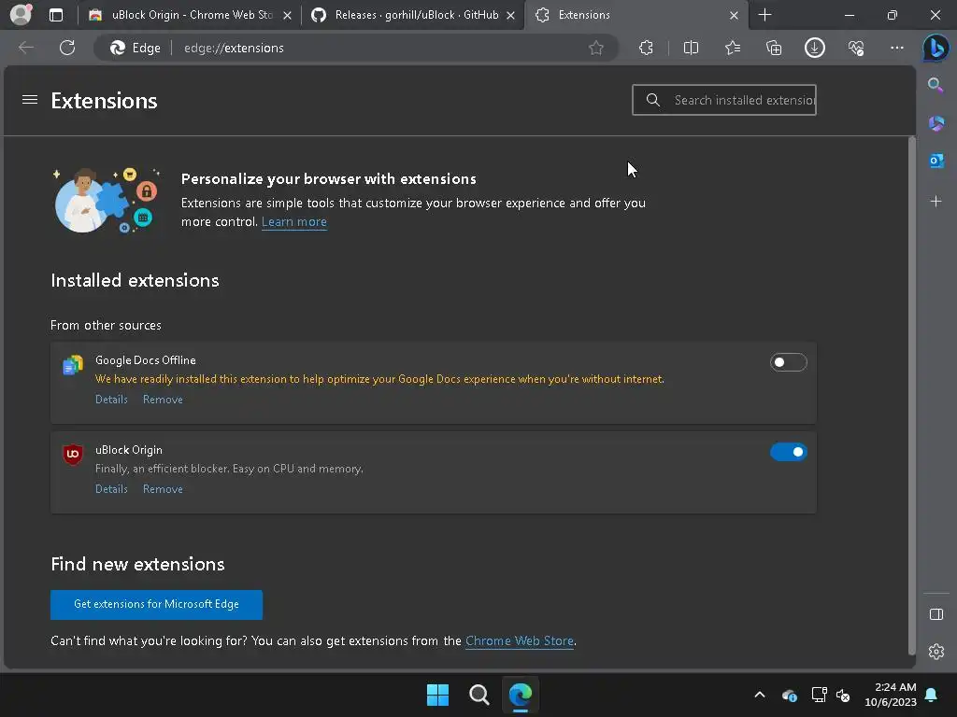The height and width of the screenshot is (717, 957).
Task: Toggle the sidebar panel icon at the bottom
Action: [x=936, y=614]
